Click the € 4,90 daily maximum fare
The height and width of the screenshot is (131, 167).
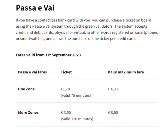(x=113, y=89)
